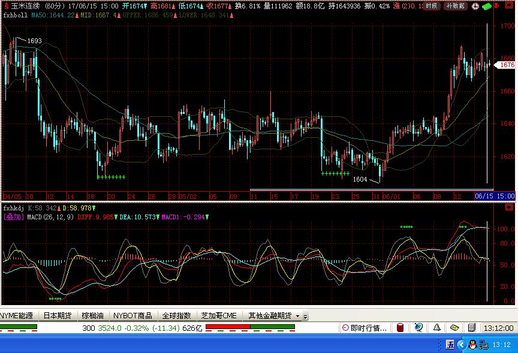518x353 pixels.
Task: Toggle the 叠加 overlay label on MACD panel
Action: 13,216
